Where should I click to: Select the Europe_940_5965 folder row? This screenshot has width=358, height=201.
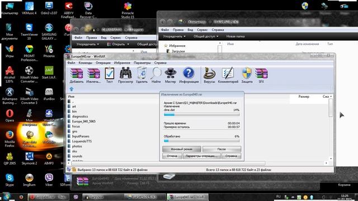coord(83,122)
